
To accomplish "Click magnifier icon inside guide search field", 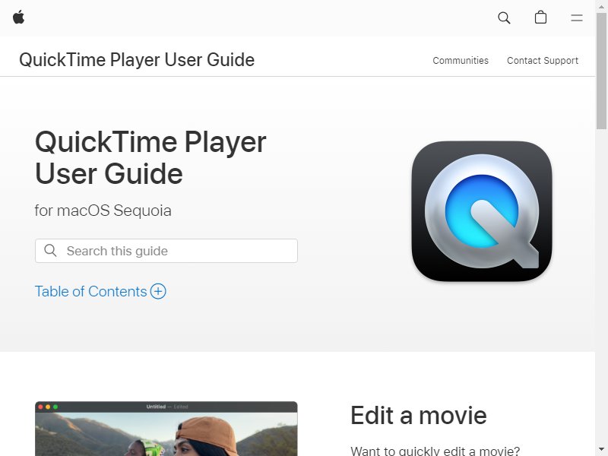I will point(50,251).
